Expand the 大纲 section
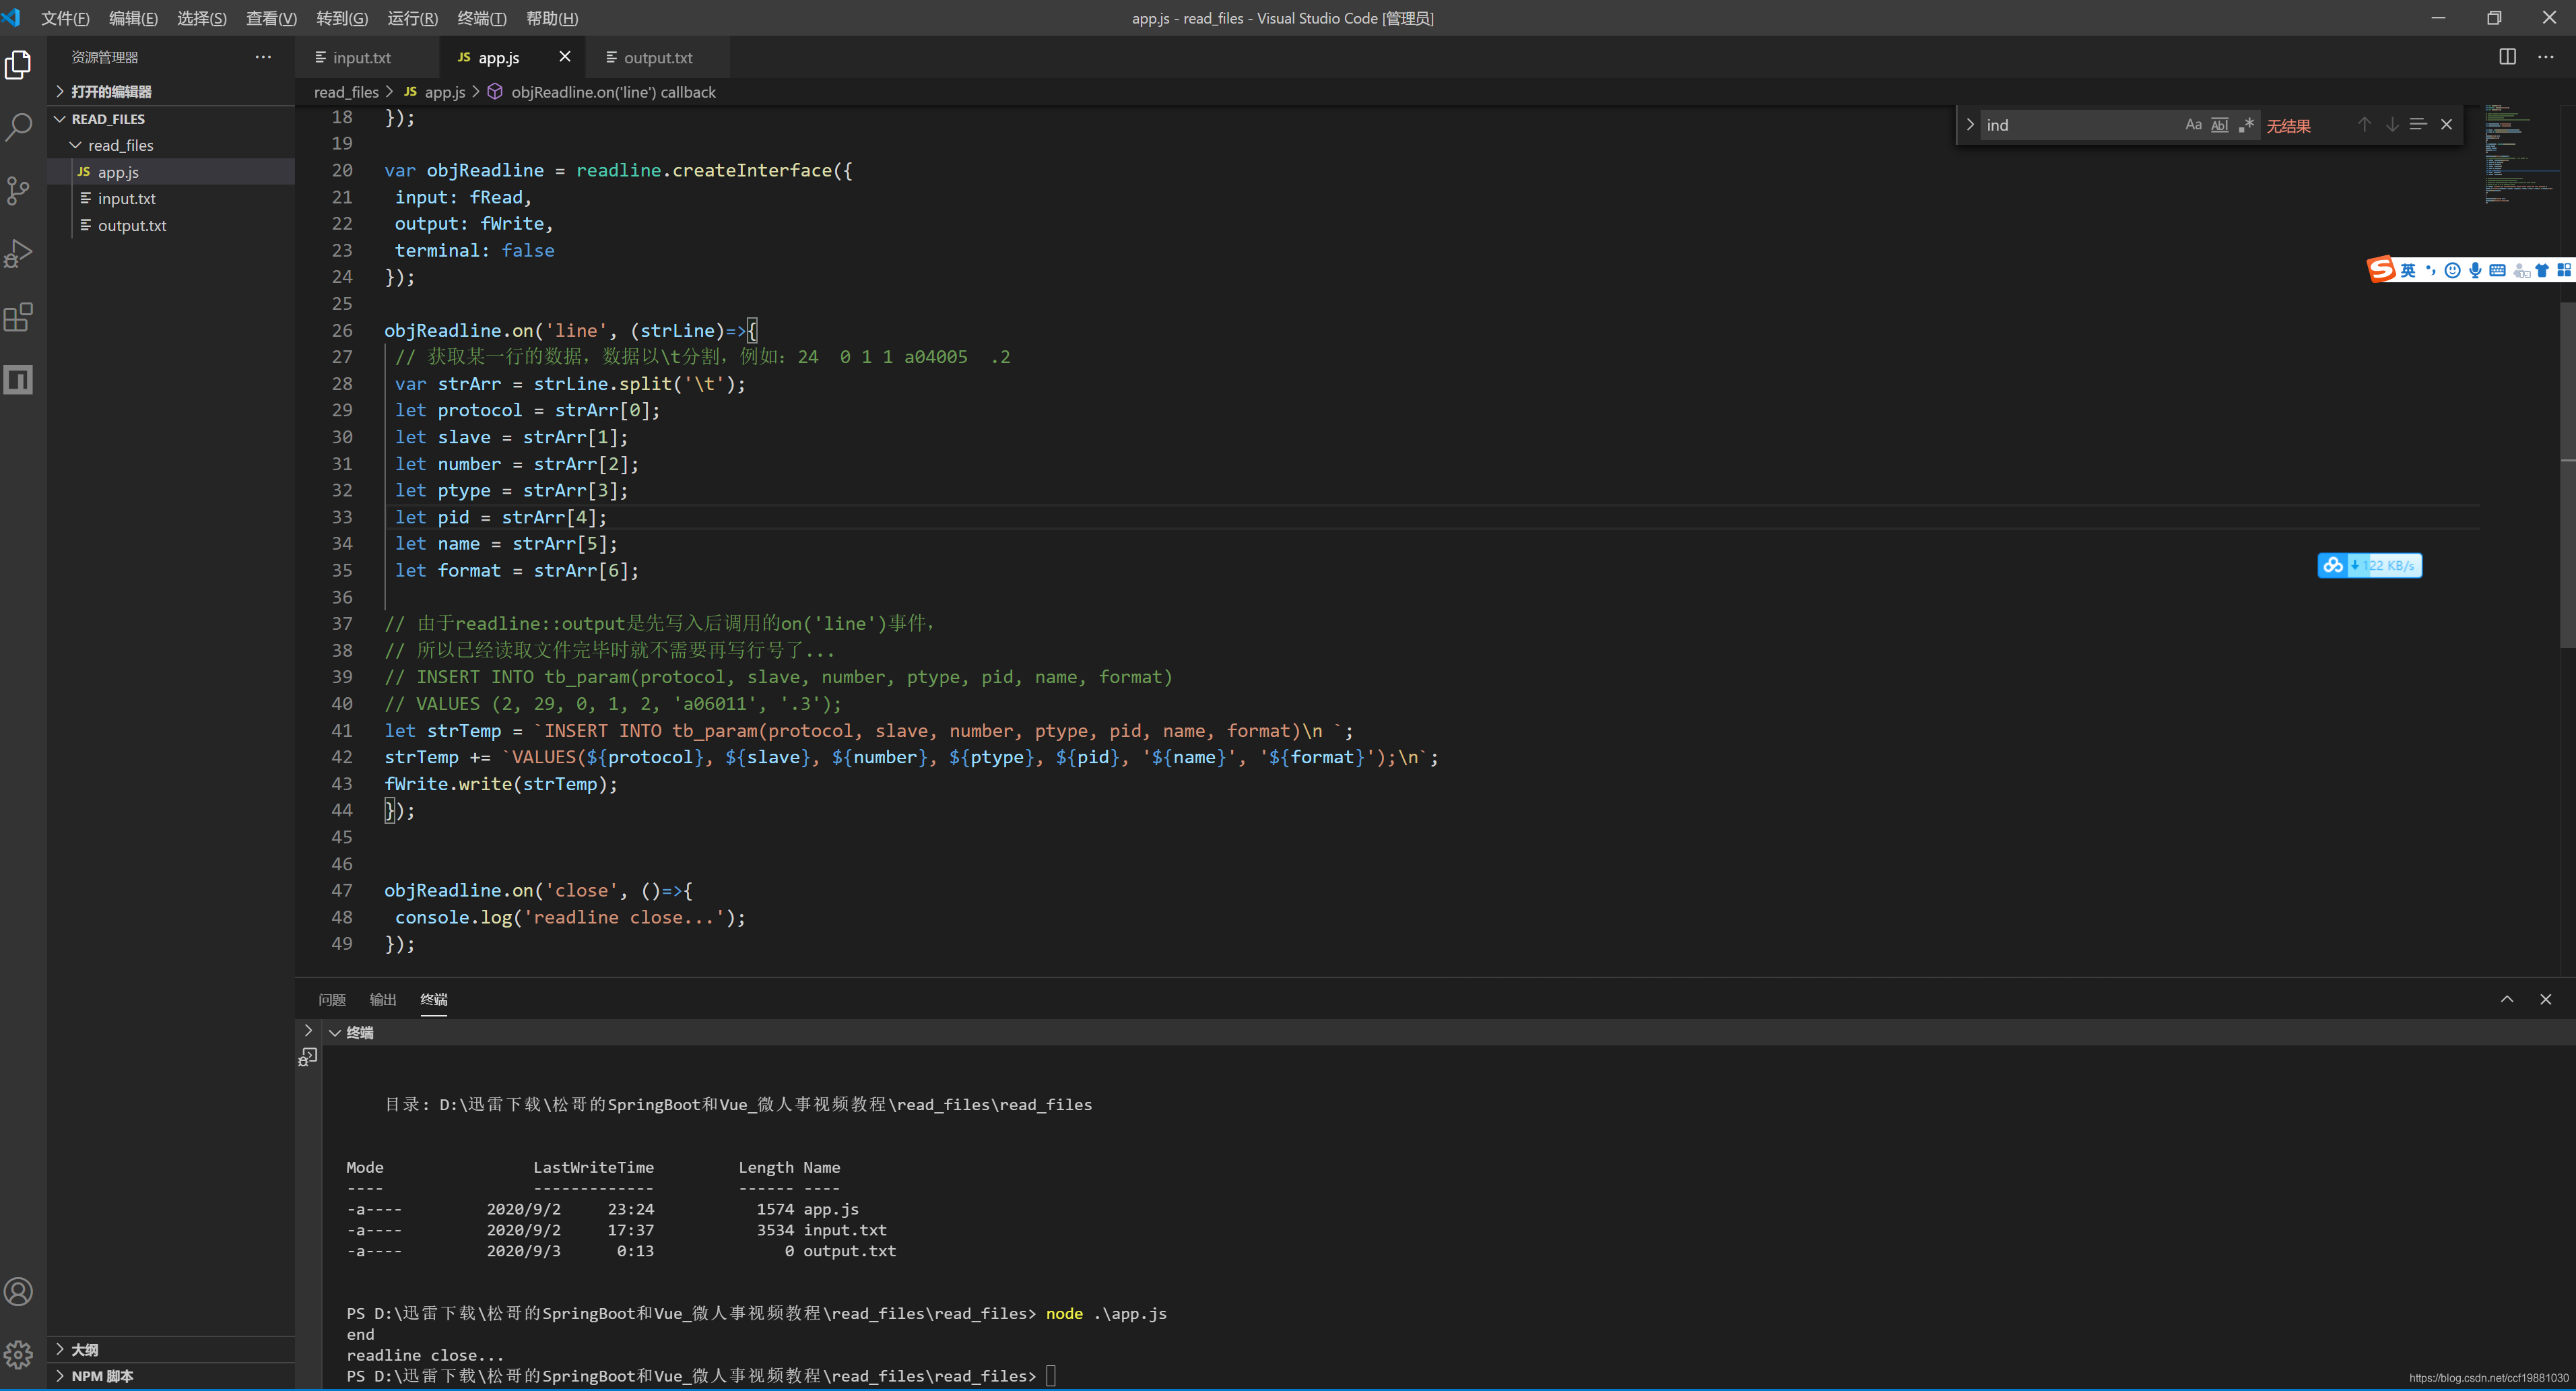Viewport: 2576px width, 1391px height. pos(85,1349)
